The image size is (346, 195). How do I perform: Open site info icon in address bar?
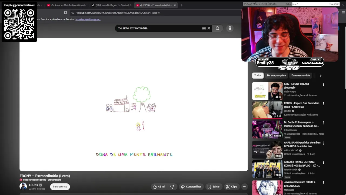(x=72, y=13)
